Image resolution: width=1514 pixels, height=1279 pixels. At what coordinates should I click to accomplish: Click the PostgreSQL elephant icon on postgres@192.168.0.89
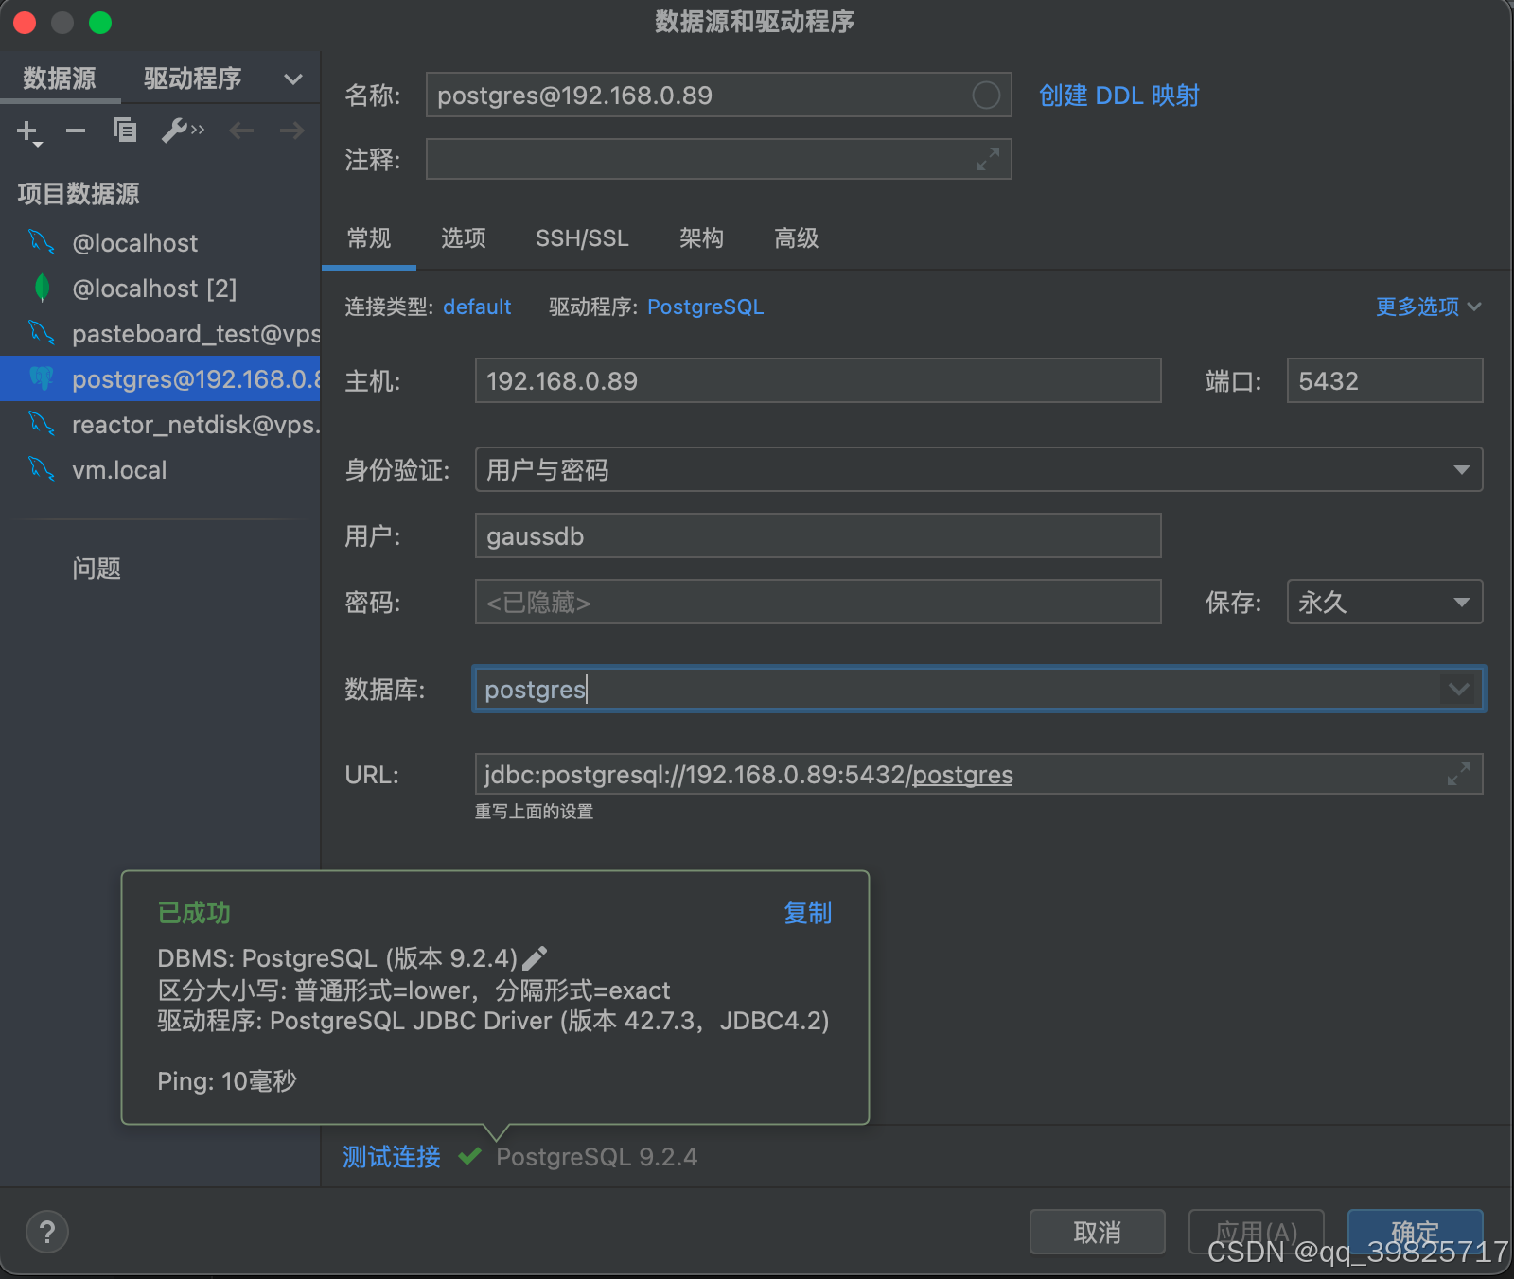coord(43,378)
